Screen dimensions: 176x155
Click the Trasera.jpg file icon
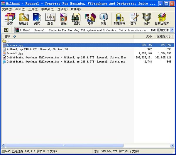[4, 45]
